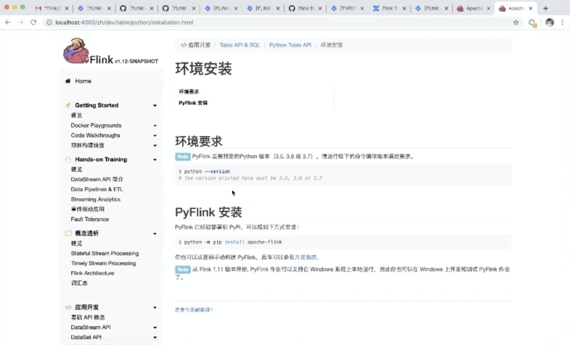Viewport: 570px width, 345px height.
Task: Click the python --version code block
Action: click(x=343, y=175)
